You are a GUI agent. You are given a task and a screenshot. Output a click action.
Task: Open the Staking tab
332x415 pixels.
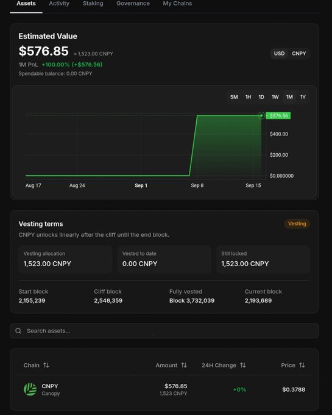[93, 4]
